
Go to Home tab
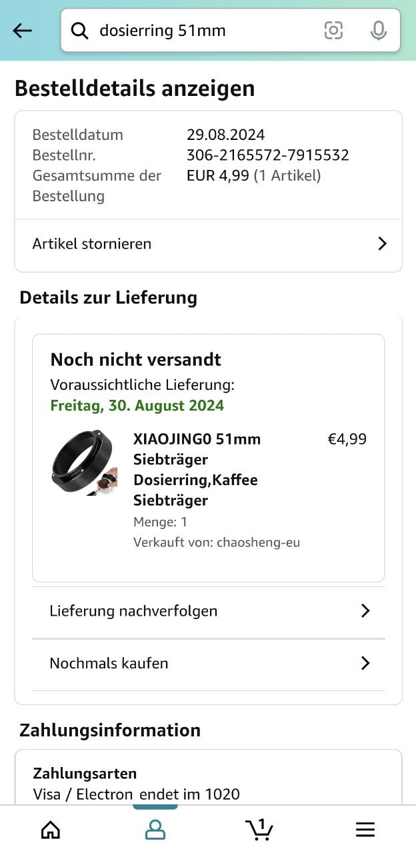51,829
